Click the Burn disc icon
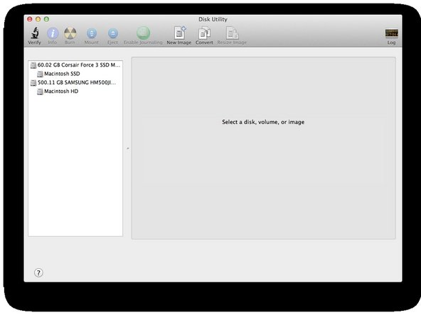The width and height of the screenshot is (421, 315). (x=70, y=33)
